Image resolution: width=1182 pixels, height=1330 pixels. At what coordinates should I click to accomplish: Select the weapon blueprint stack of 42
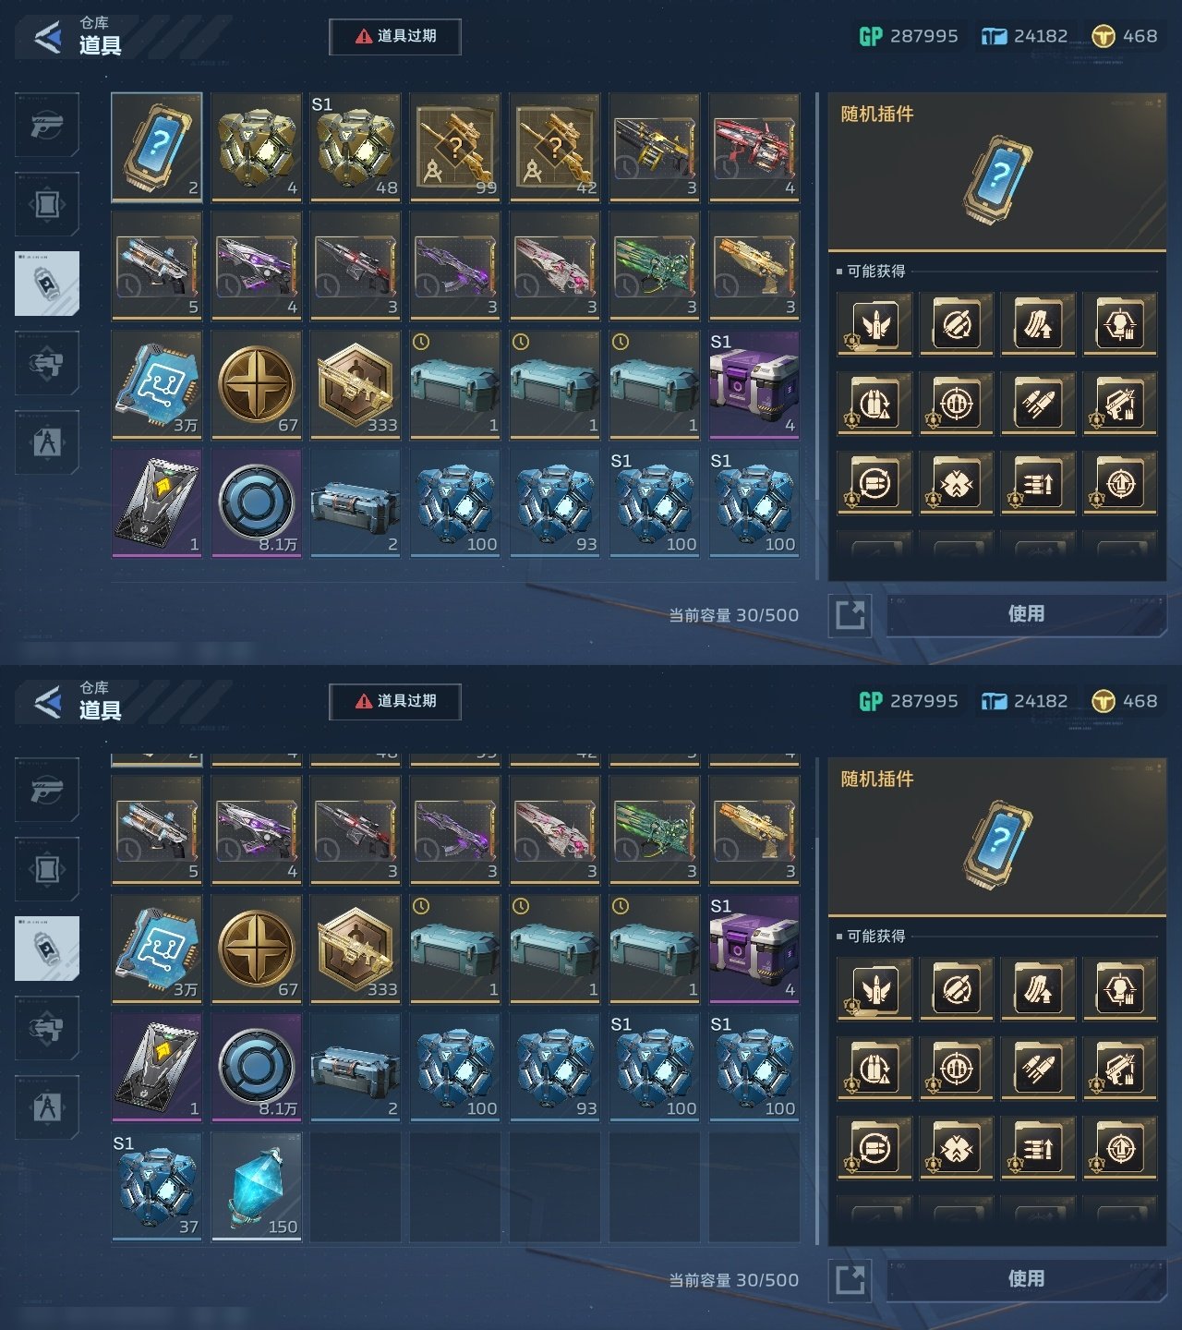click(x=555, y=147)
